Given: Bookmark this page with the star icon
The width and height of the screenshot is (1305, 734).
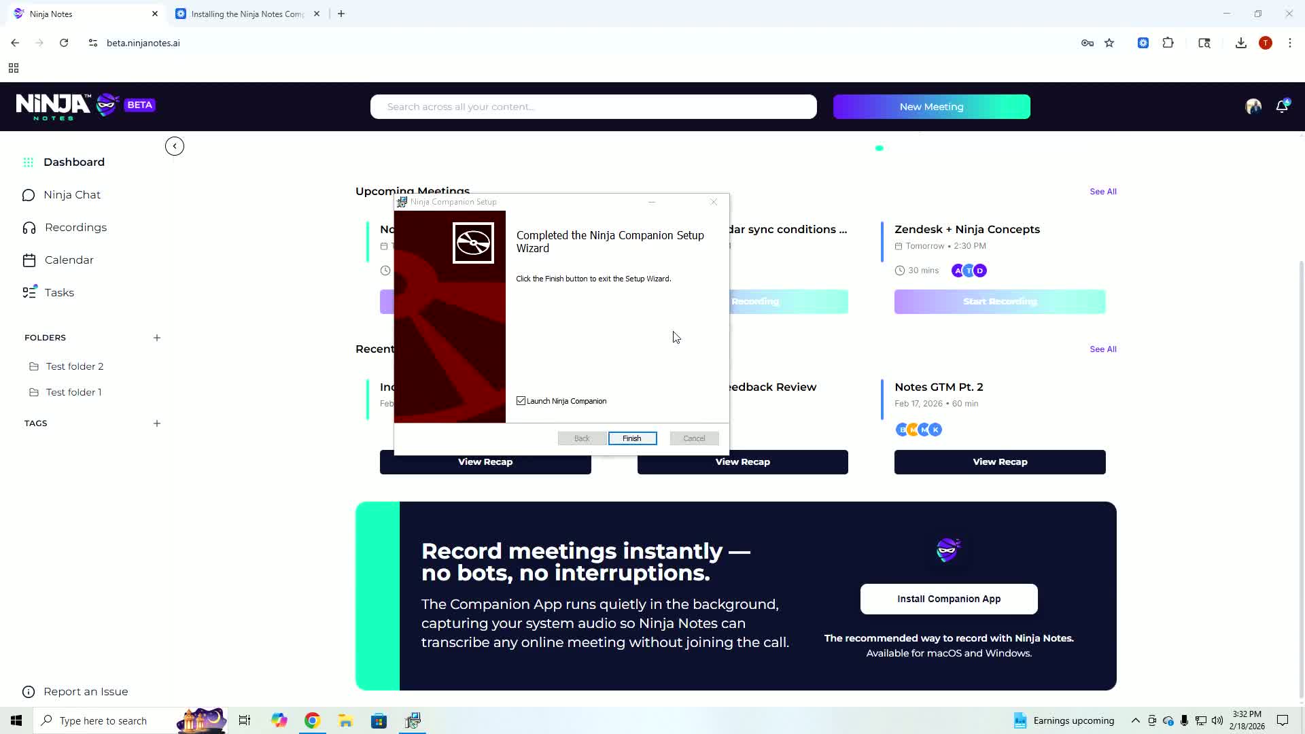Looking at the screenshot, I should 1109,43.
